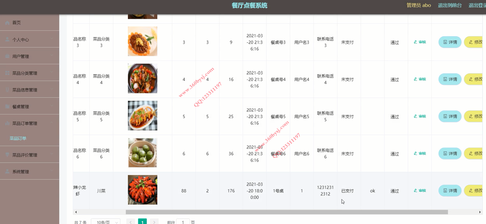Click the horizontal scrollbar right arrow
486x224 pixels.
(x=480, y=212)
